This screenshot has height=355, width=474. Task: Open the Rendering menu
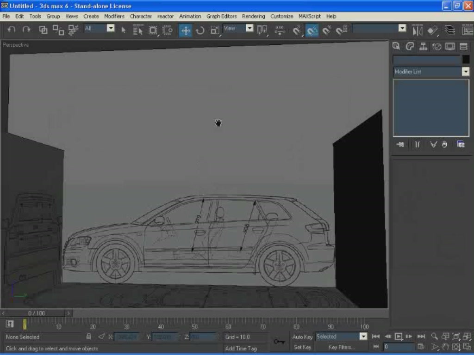[253, 16]
